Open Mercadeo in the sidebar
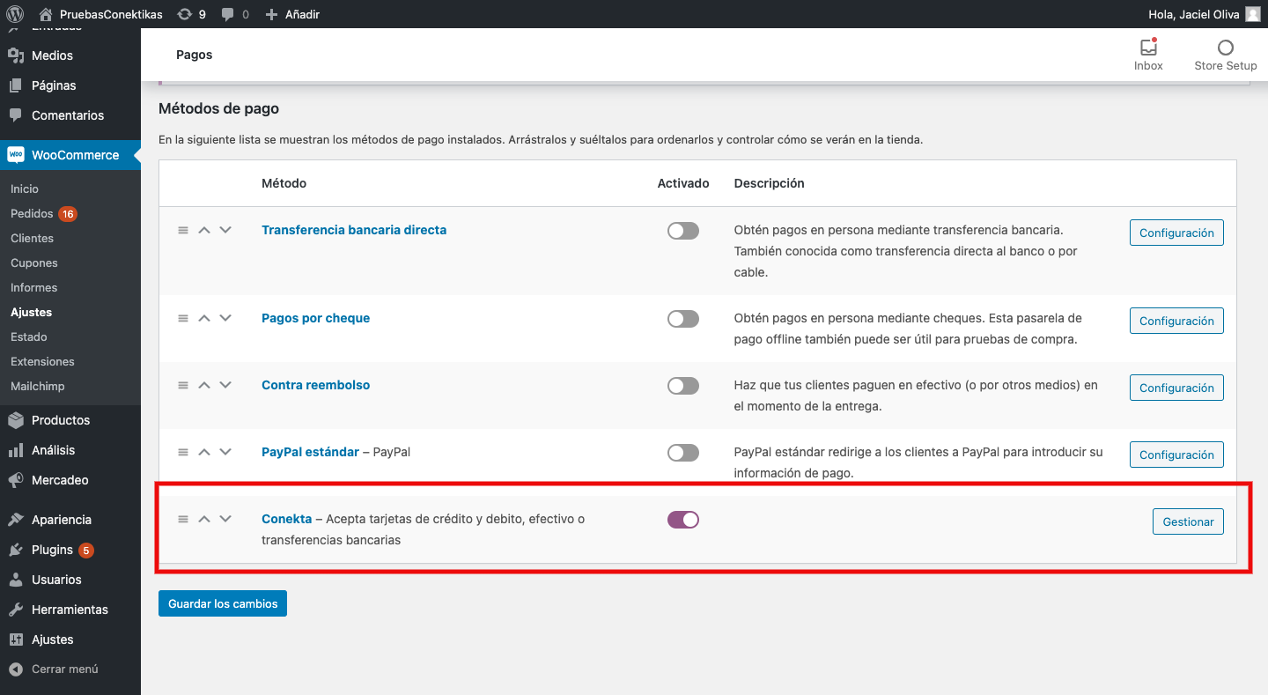 tap(70, 480)
